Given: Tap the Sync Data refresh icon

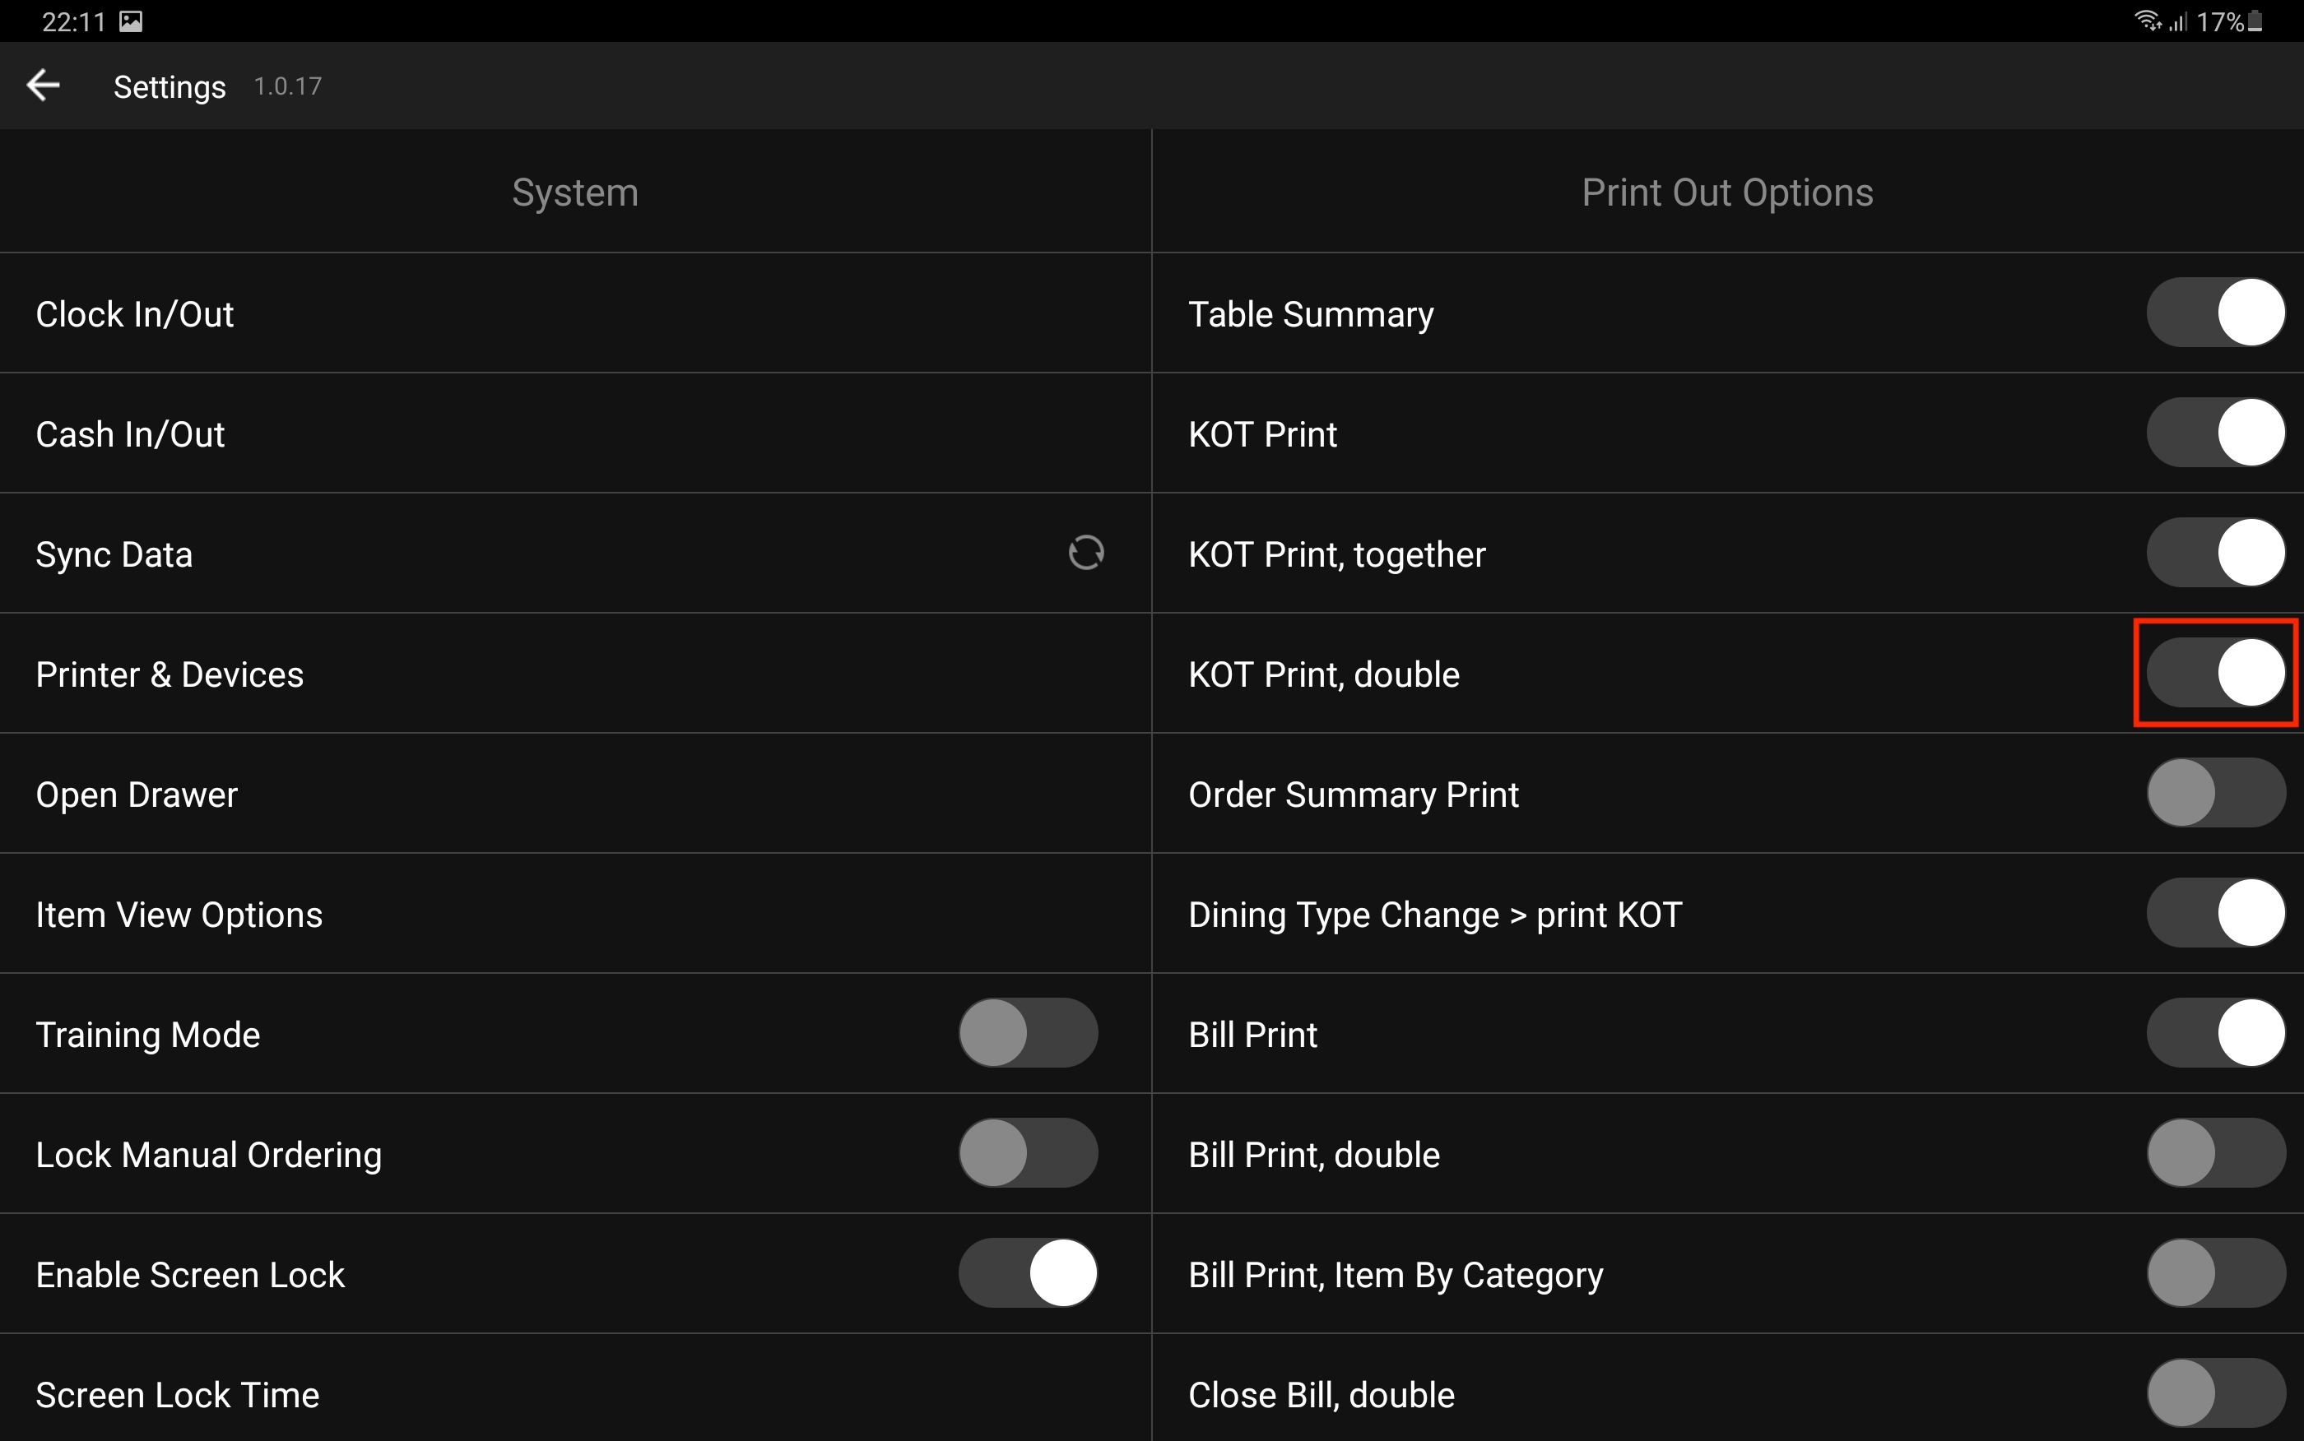Looking at the screenshot, I should pos(1085,553).
